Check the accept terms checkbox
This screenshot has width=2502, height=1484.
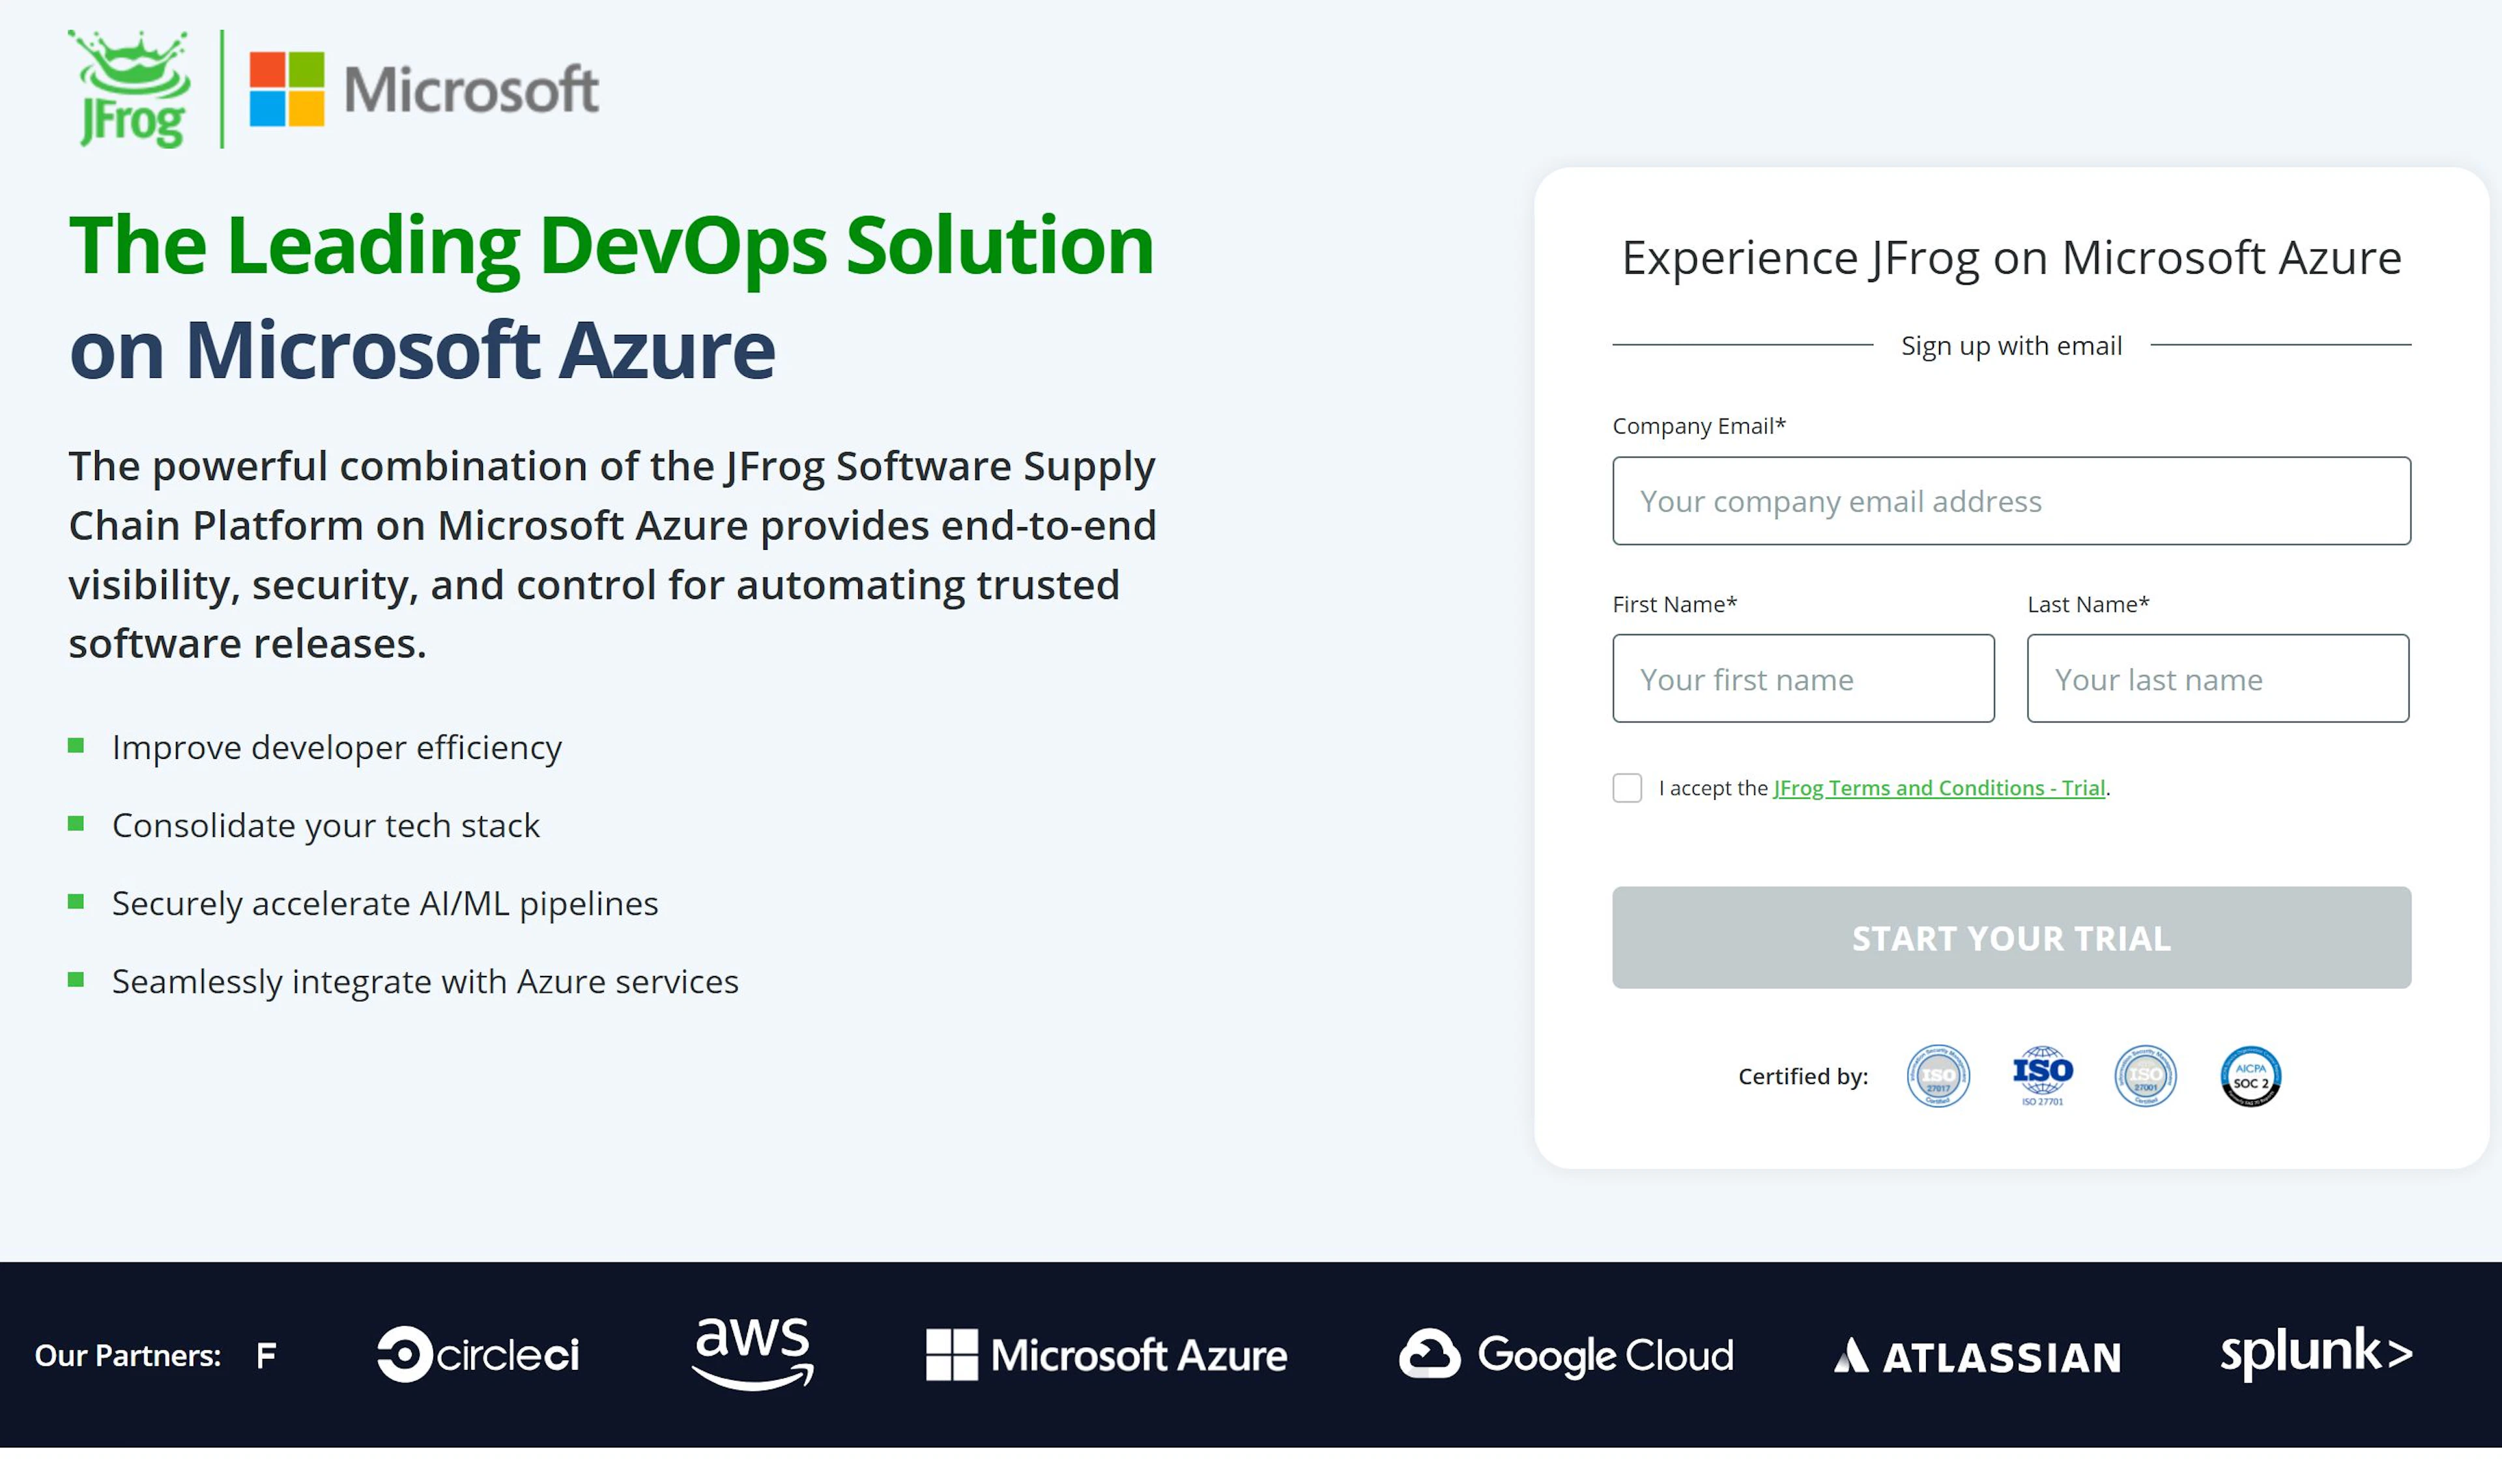[1627, 788]
